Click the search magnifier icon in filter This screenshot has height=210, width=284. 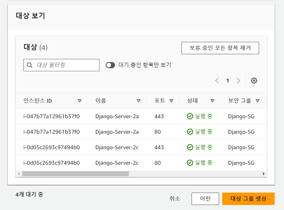pos(30,65)
